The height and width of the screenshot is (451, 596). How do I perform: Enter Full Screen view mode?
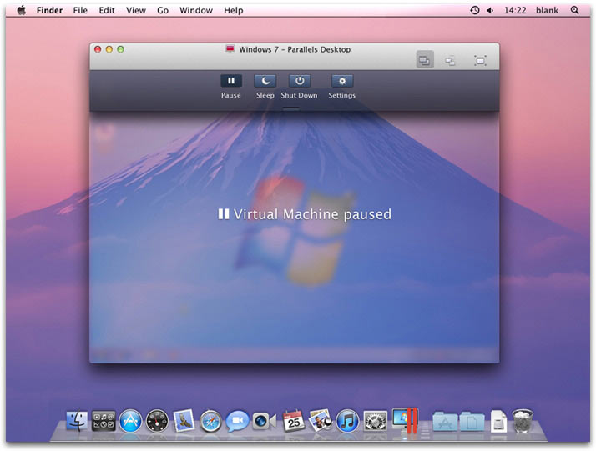click(480, 60)
